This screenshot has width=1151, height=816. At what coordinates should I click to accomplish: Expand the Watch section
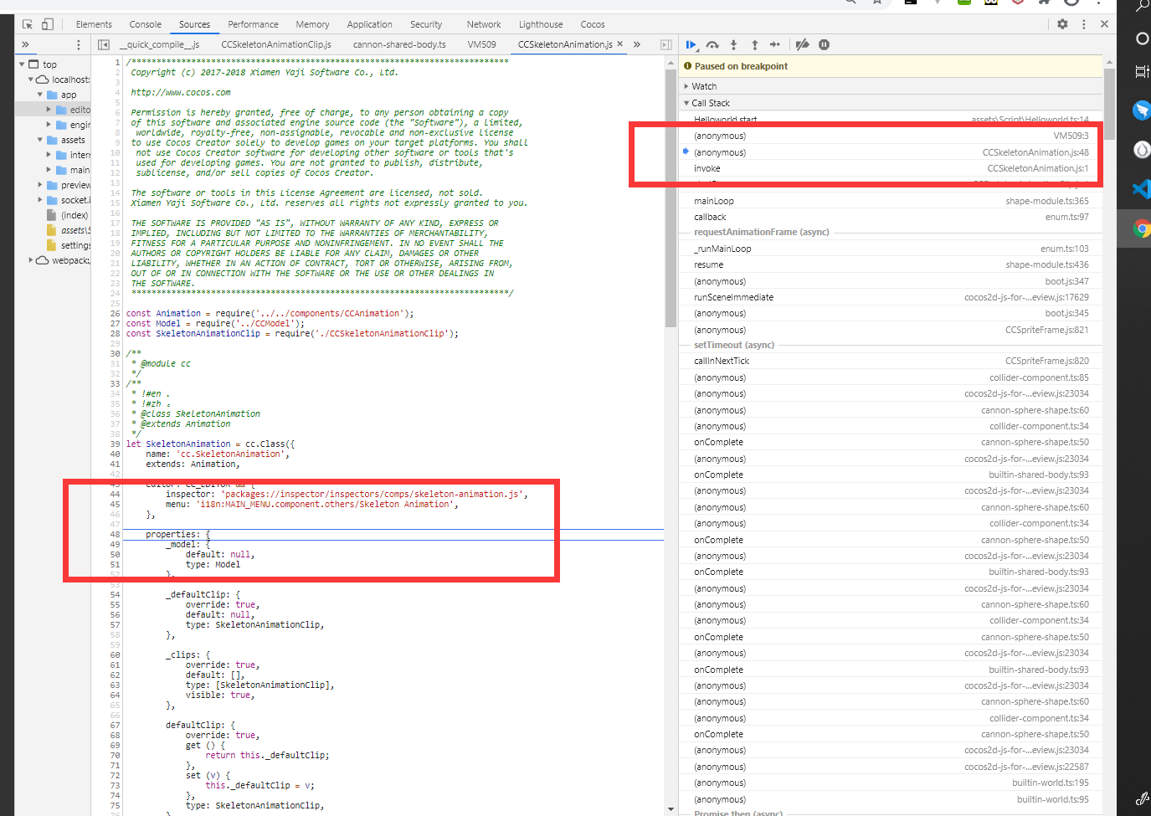[x=703, y=86]
